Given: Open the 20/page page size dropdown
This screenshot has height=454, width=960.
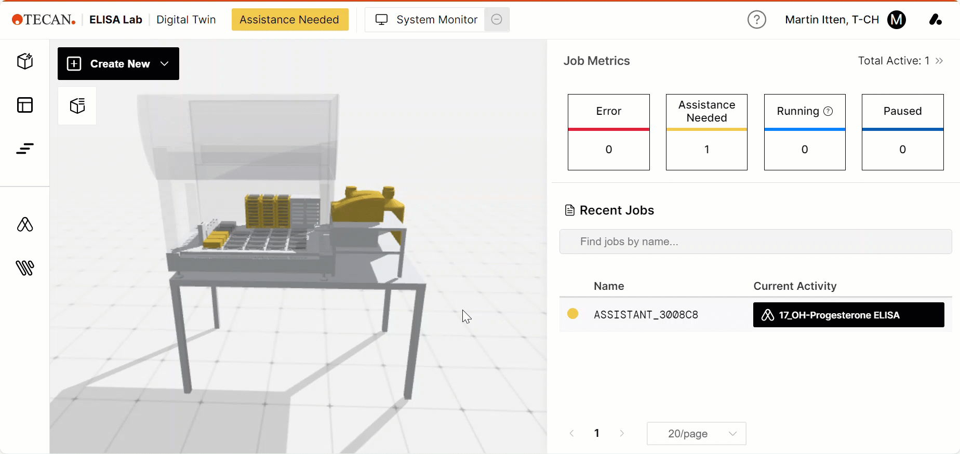Looking at the screenshot, I should tap(696, 434).
